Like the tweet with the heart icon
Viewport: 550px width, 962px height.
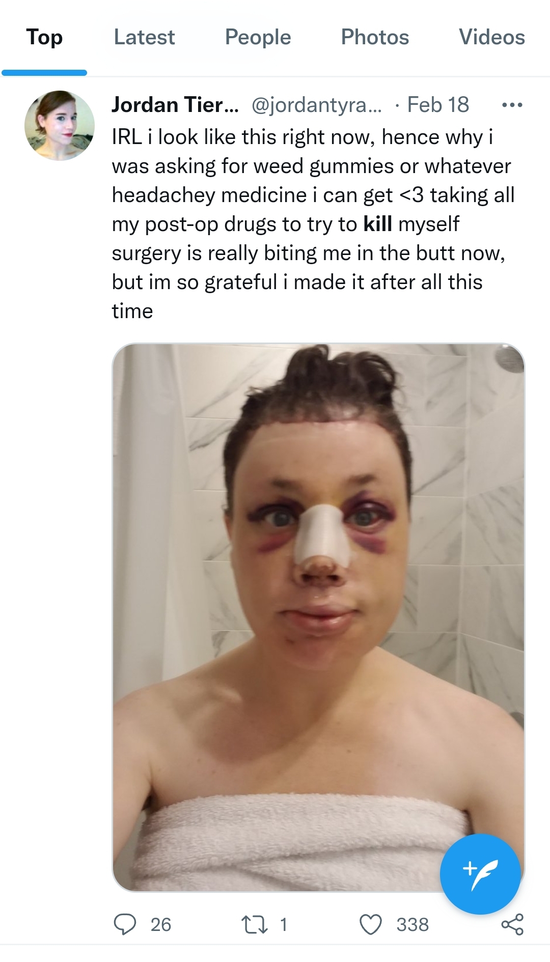point(371,924)
